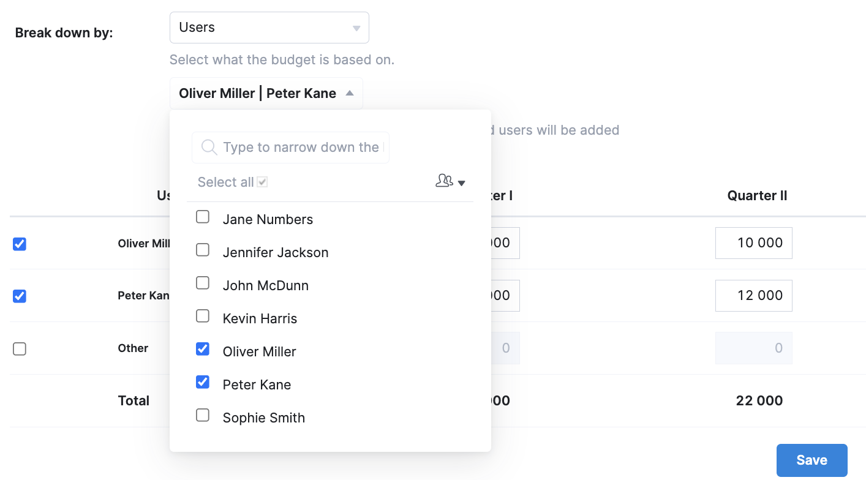This screenshot has width=866, height=480.
Task: Click the Jennifer Jackson name in list
Action: point(276,252)
